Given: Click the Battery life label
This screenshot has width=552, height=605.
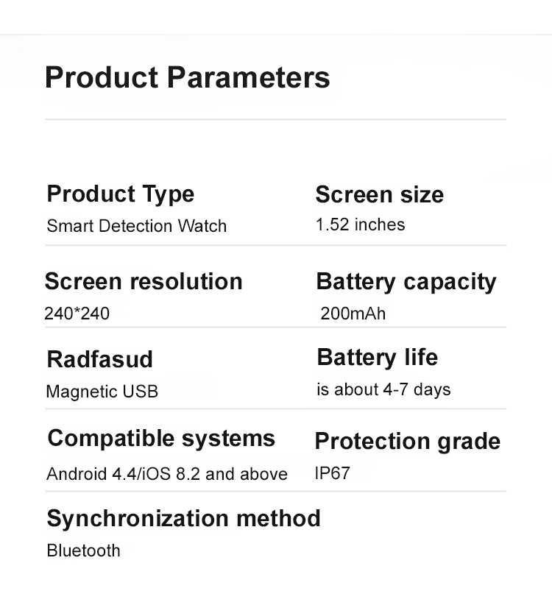Looking at the screenshot, I should click(377, 358).
